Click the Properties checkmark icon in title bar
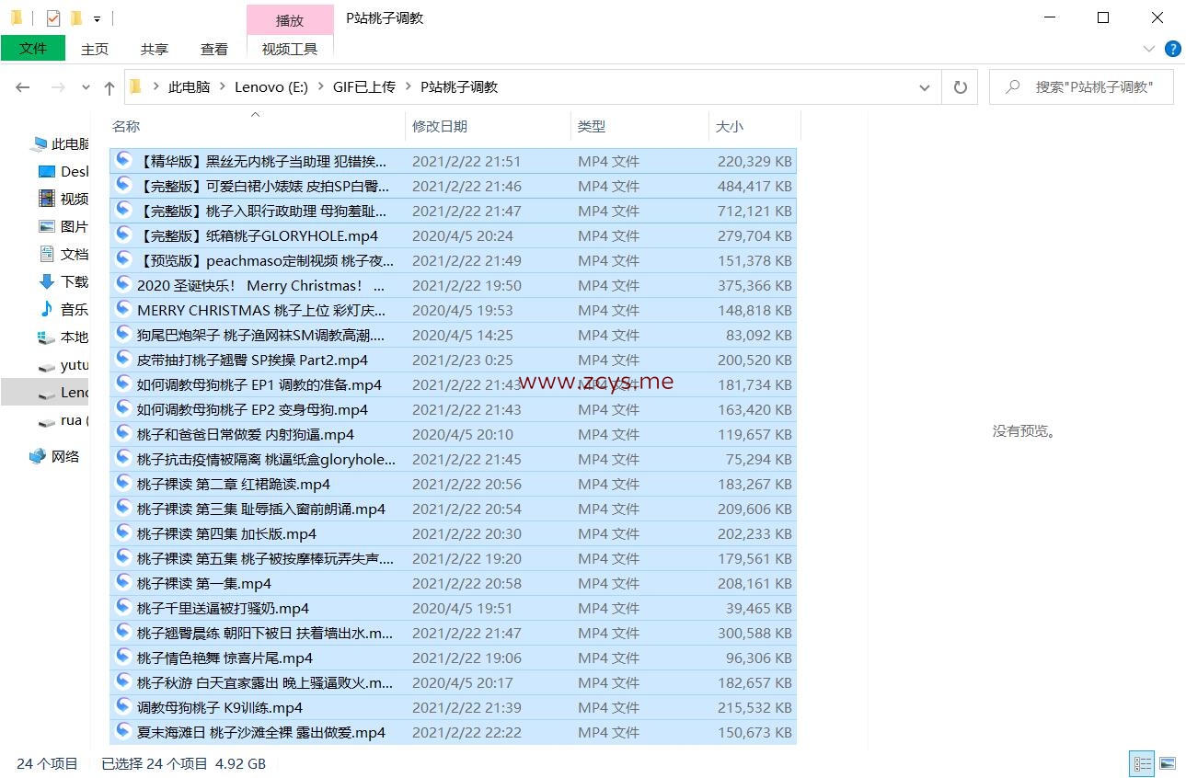Image resolution: width=1186 pixels, height=778 pixels. click(52, 17)
